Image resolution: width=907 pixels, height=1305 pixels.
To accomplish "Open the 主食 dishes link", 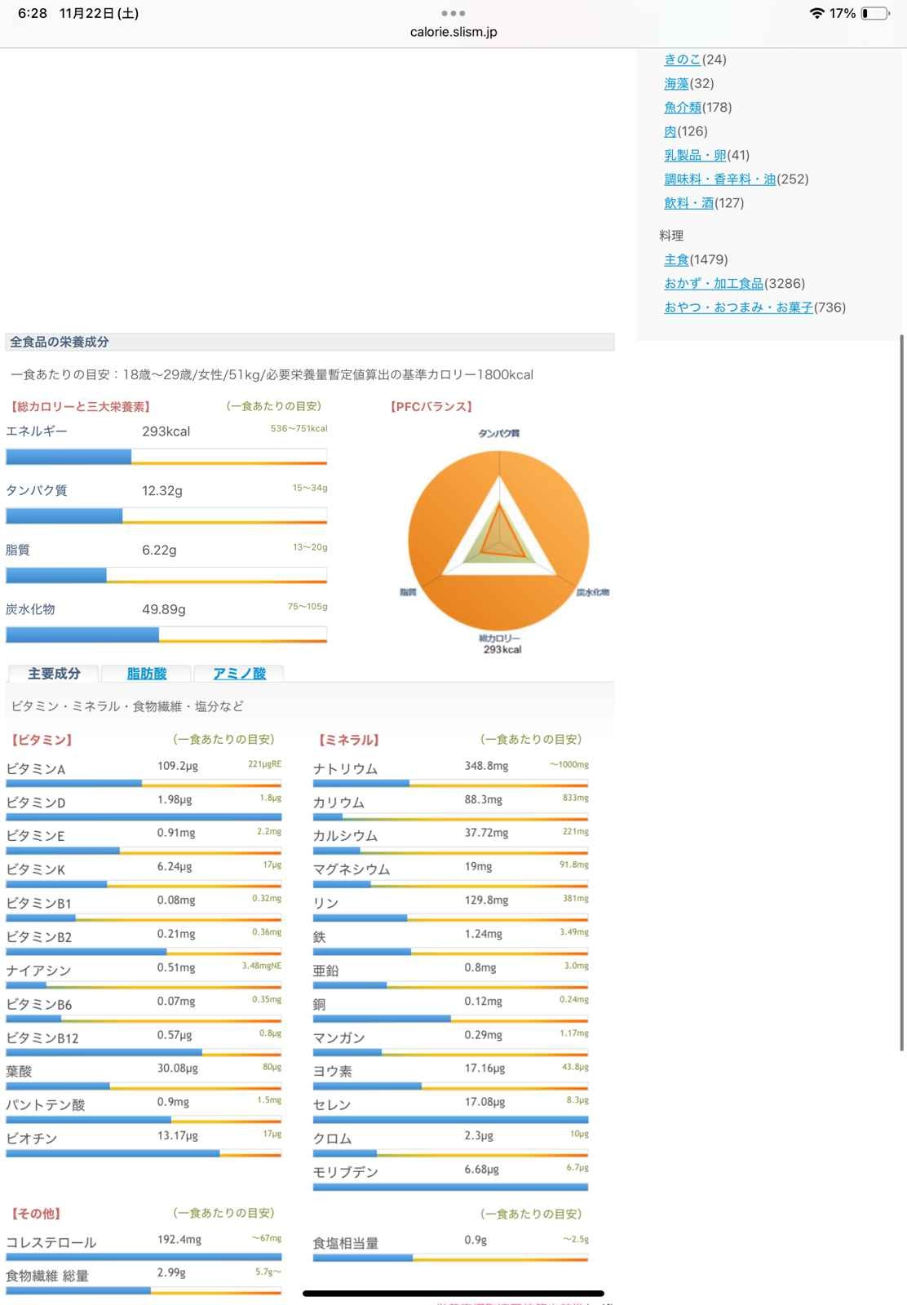I will 676,259.
